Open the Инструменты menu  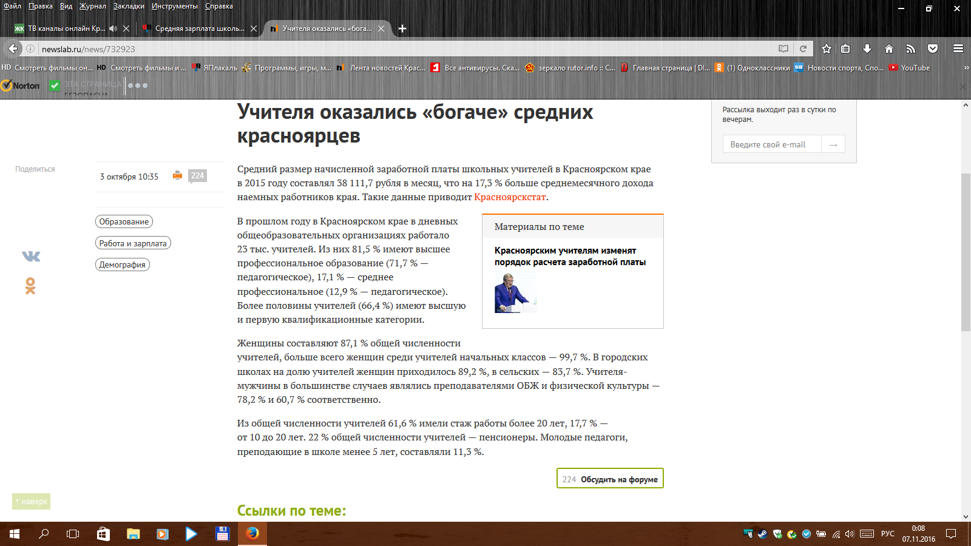click(x=175, y=6)
